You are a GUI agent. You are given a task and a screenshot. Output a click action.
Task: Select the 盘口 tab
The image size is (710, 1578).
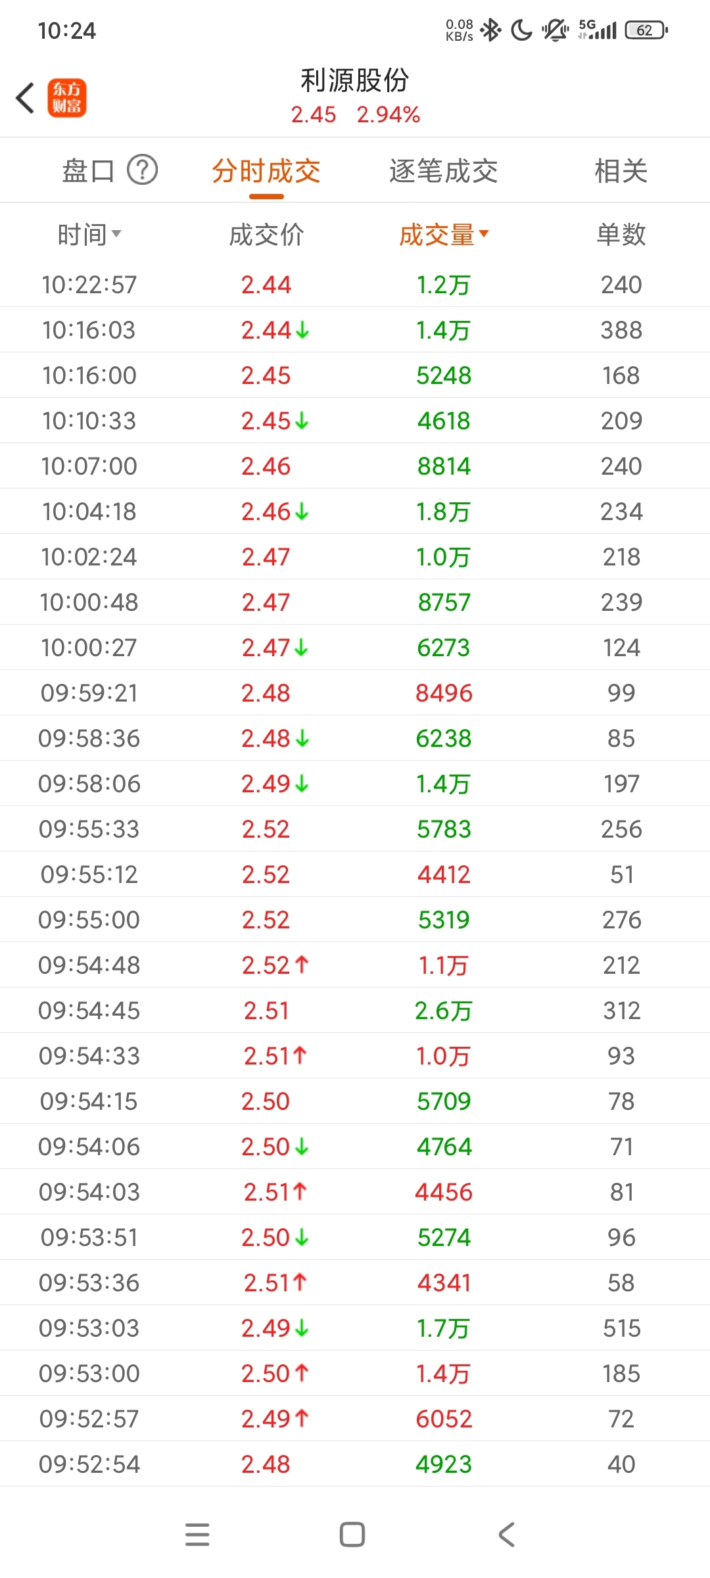88,172
